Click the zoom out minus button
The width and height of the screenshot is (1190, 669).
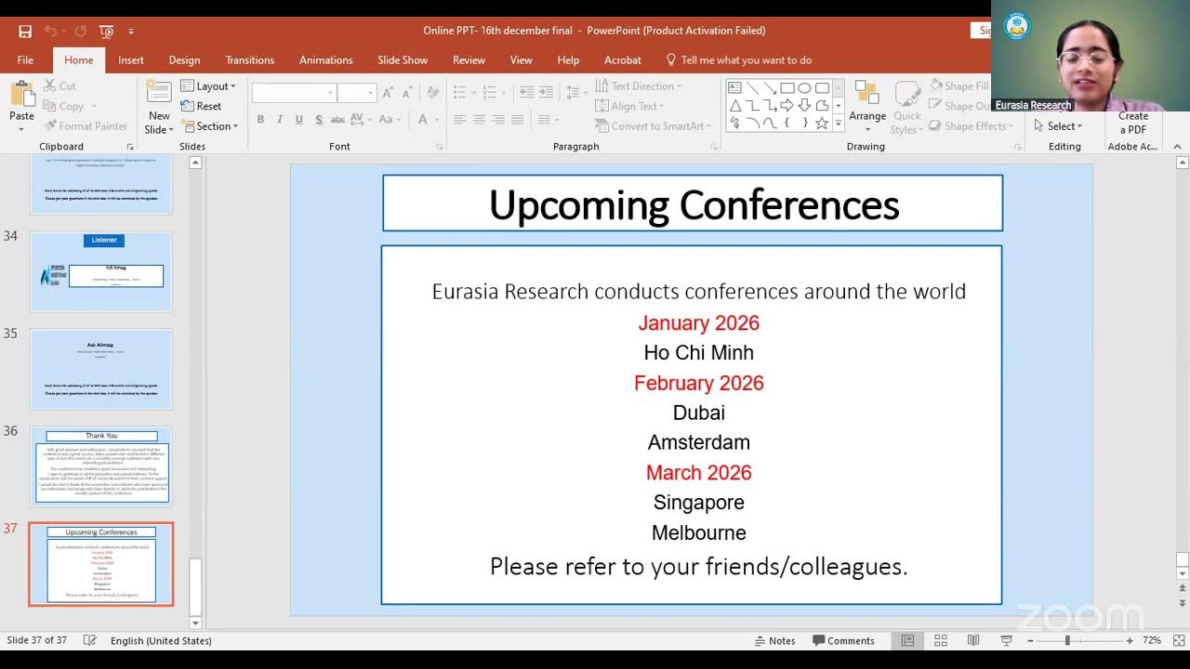click(x=1030, y=641)
